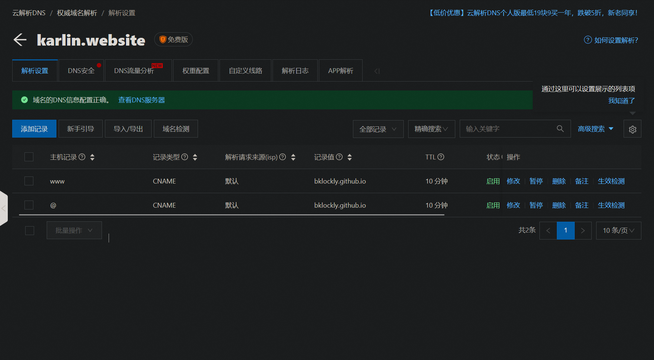The image size is (654, 360).
Task: Toggle the select-all header checkbox
Action: pyautogui.click(x=29, y=157)
